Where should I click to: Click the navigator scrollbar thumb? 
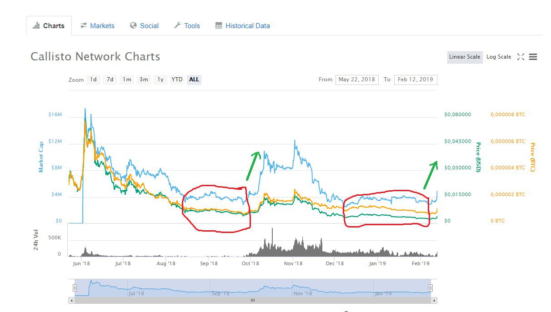point(252,300)
